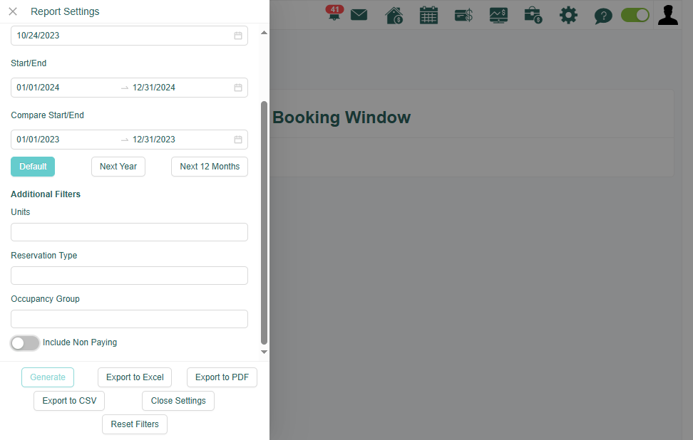Click the Generate button

coord(48,377)
